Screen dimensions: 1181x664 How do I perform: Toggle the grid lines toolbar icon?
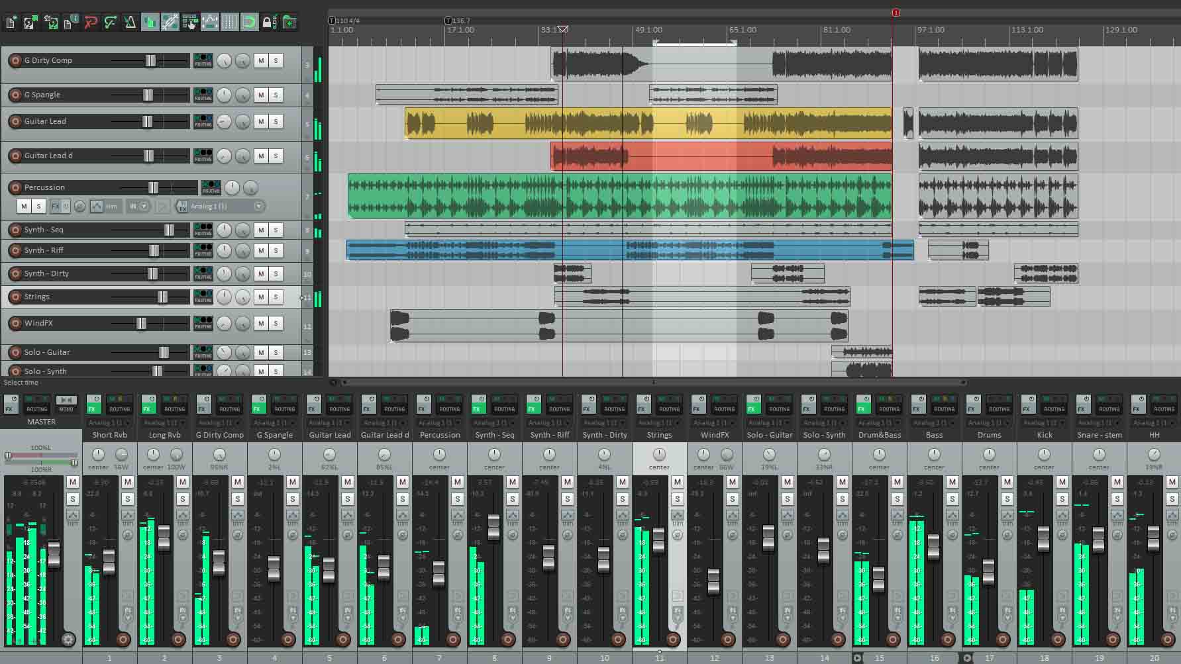click(x=229, y=23)
